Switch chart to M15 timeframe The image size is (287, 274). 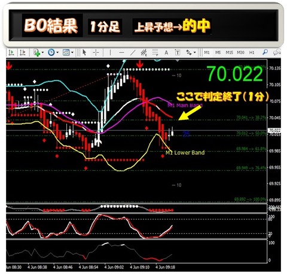pyautogui.click(x=229, y=53)
